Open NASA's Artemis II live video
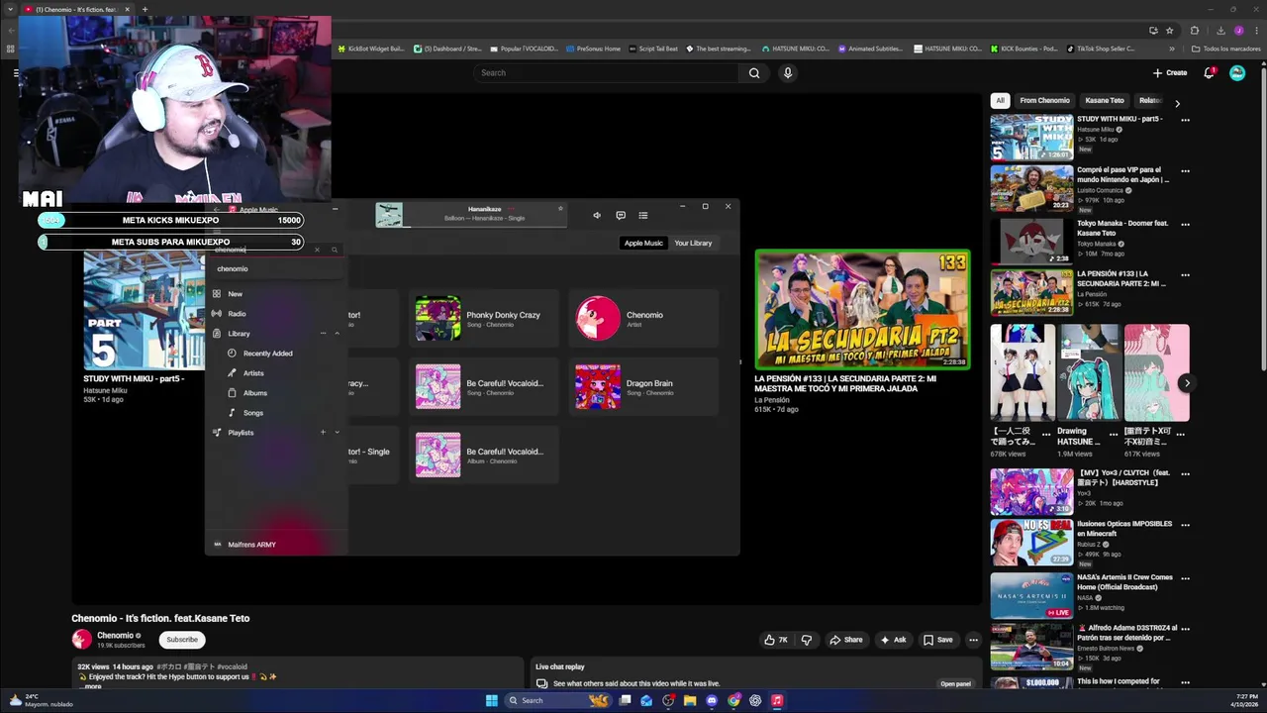 click(x=1031, y=595)
